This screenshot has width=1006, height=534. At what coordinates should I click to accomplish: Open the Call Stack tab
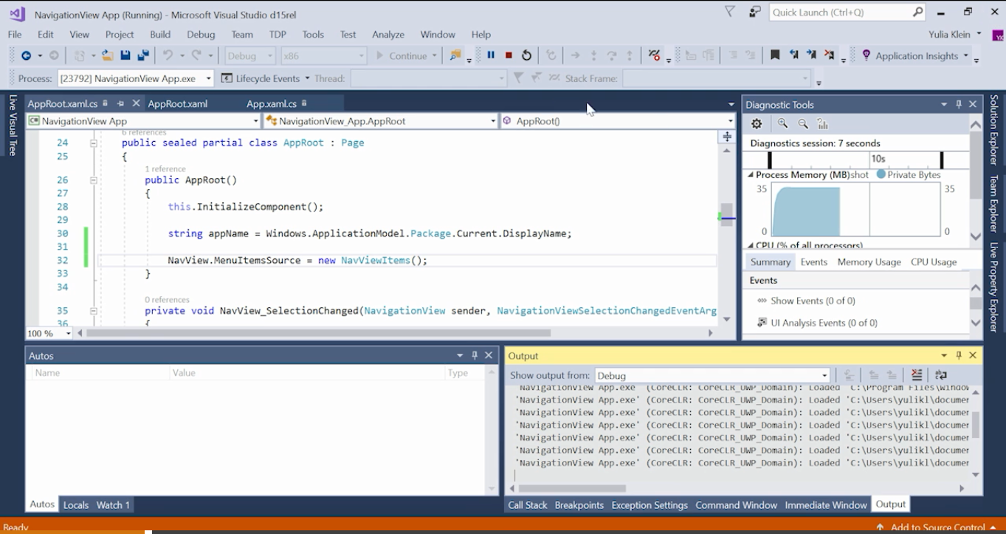tap(528, 505)
